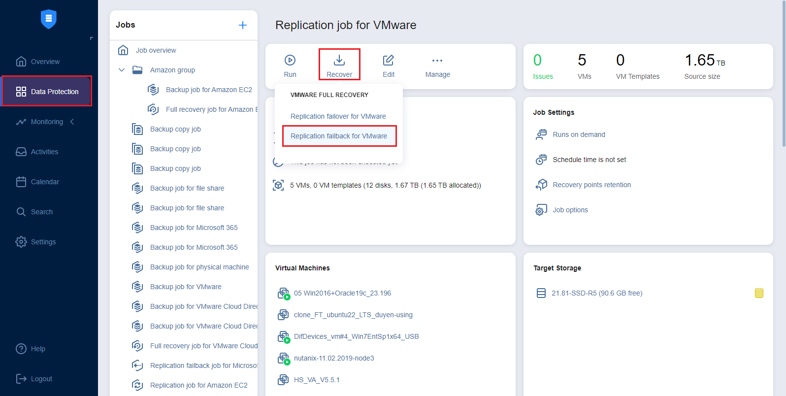Viewport: 786px width, 396px height.
Task: Select Job overview in Jobs panel
Action: coord(156,50)
